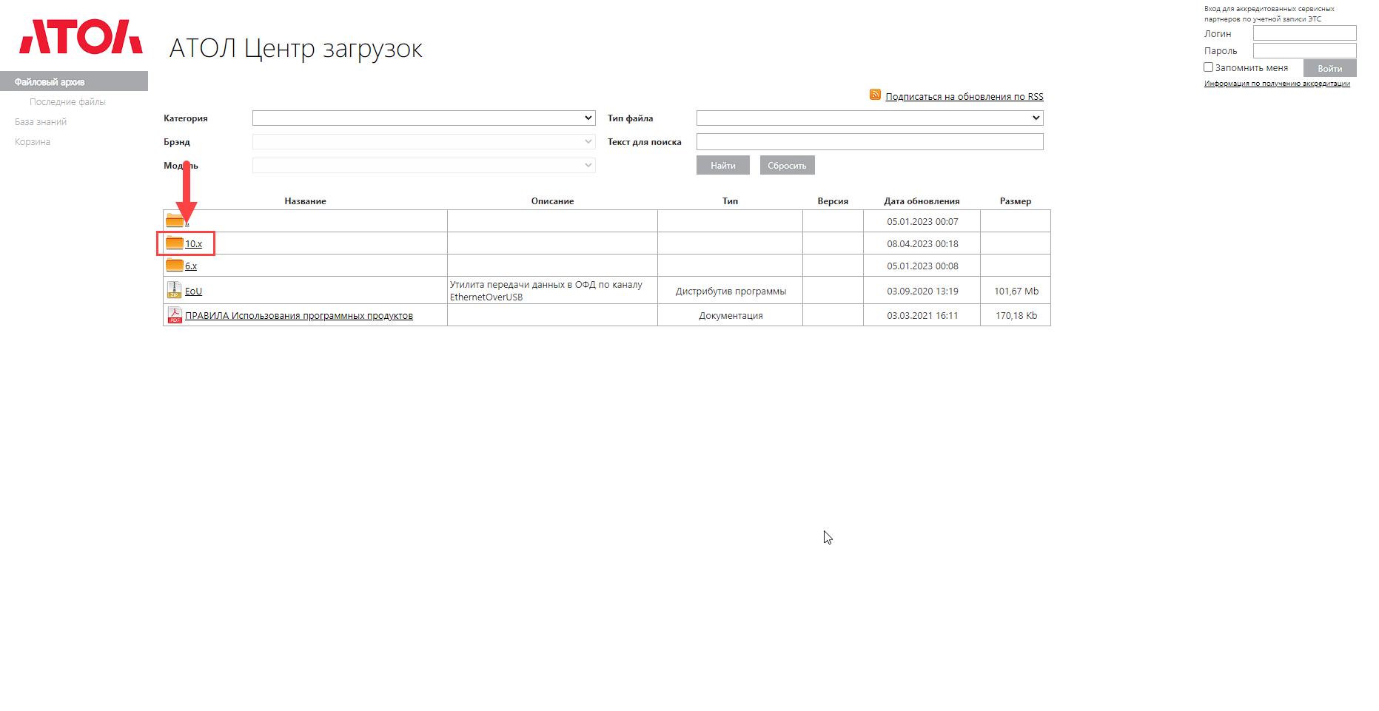Screen dimensions: 1379x711
Task: Open the 10.x folder link
Action: 193,243
